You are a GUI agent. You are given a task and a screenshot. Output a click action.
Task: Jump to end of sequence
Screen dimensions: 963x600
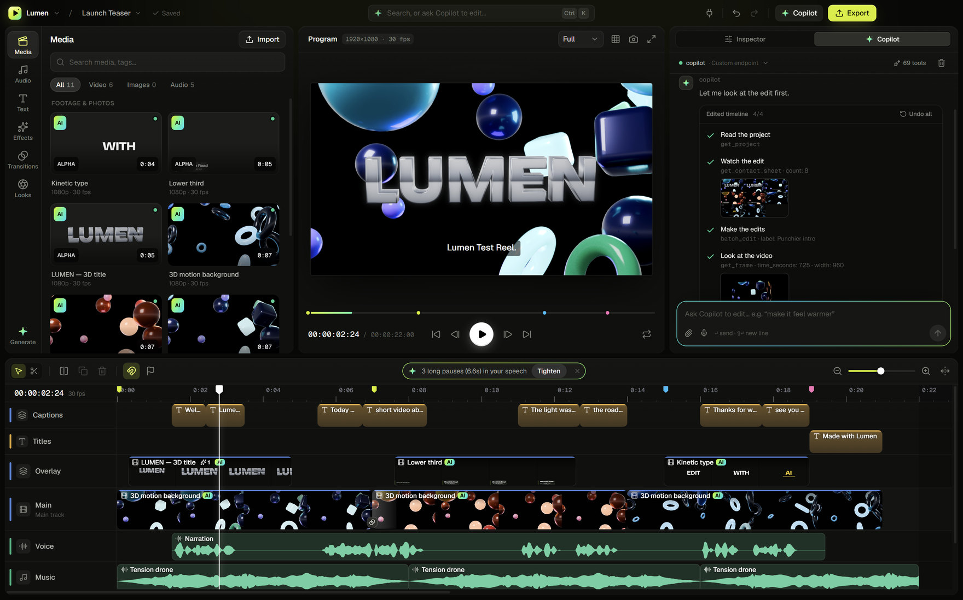(x=527, y=334)
